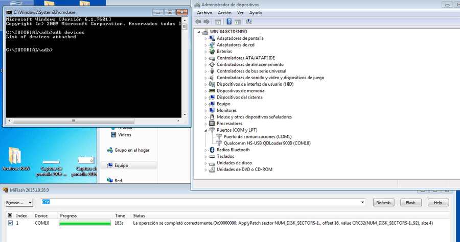Click the WIN-04GKTD3NISD computer root icon
460x242 pixels.
pyautogui.click(x=205, y=32)
